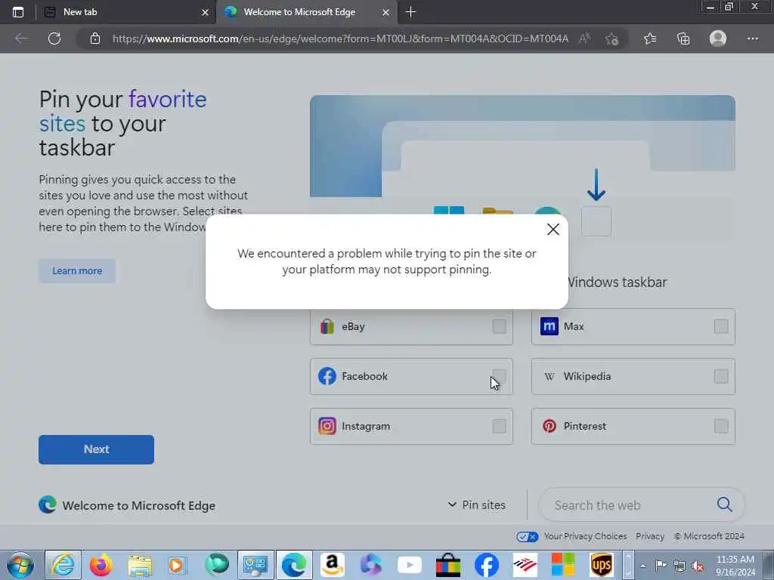Open Collections panel
774x580 pixels.
click(683, 39)
